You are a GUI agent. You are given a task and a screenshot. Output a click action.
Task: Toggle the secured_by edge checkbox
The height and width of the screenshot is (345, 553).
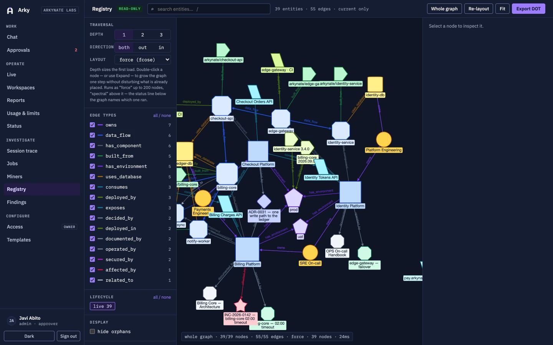click(92, 260)
